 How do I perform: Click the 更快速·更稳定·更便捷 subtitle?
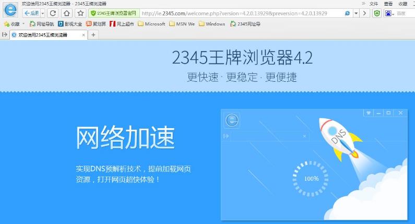click(242, 77)
